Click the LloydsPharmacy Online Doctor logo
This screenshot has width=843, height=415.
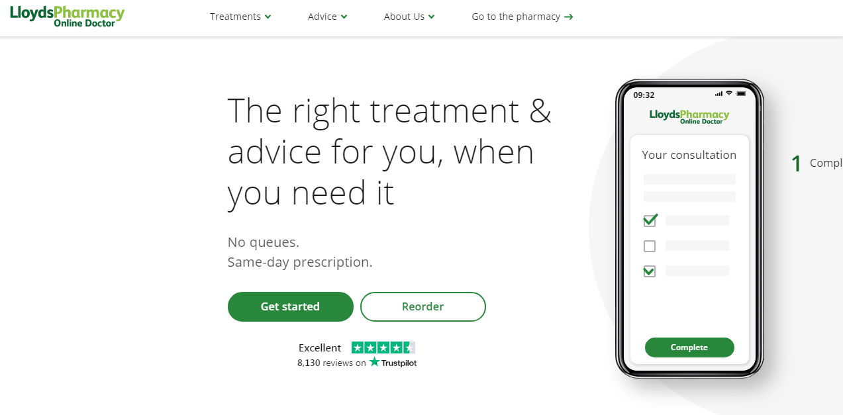(67, 17)
